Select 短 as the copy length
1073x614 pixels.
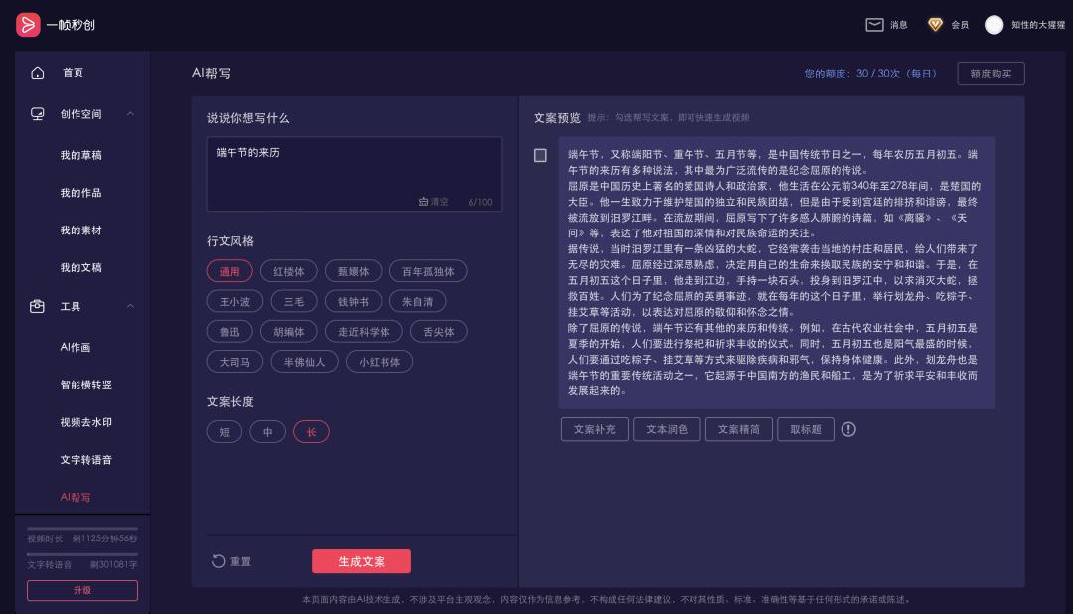tap(225, 431)
